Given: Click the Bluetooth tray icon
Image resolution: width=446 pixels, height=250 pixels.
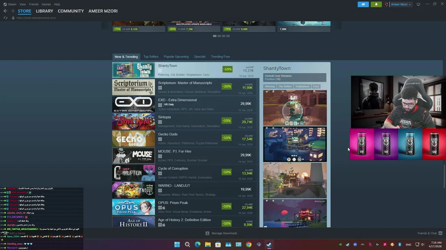Looking at the screenshot, I should pyautogui.click(x=400, y=244).
